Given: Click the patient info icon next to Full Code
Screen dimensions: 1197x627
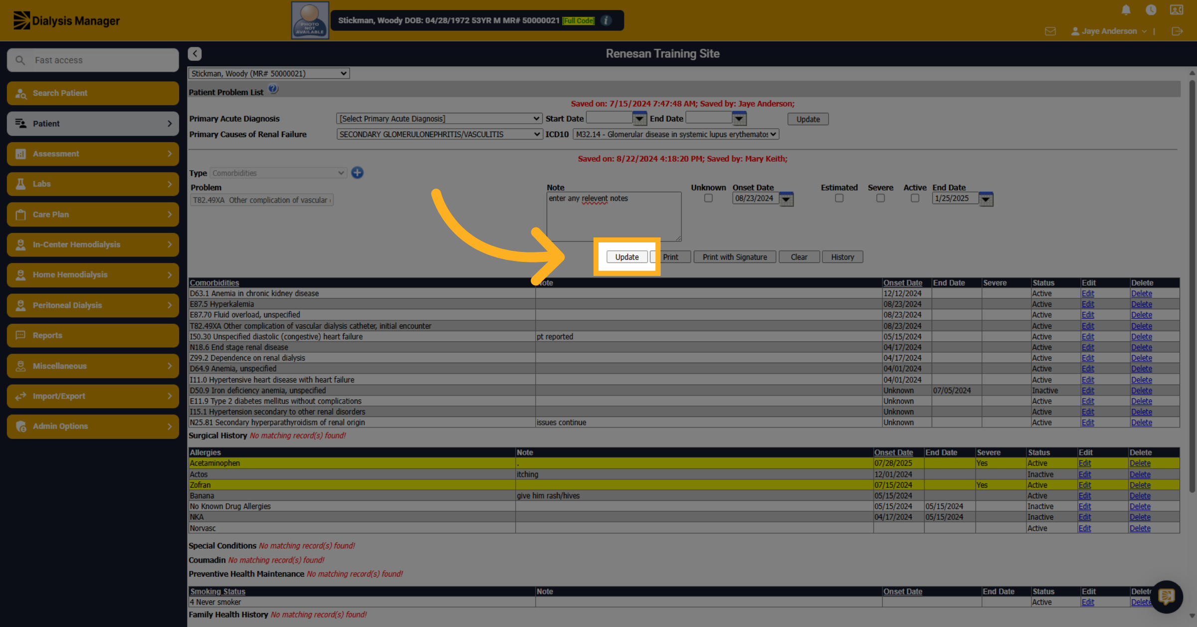Looking at the screenshot, I should [606, 20].
